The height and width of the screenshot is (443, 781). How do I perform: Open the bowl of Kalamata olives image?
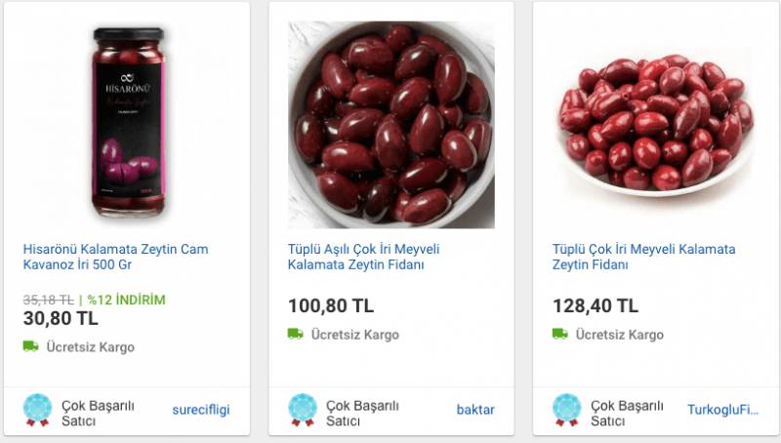(390, 125)
